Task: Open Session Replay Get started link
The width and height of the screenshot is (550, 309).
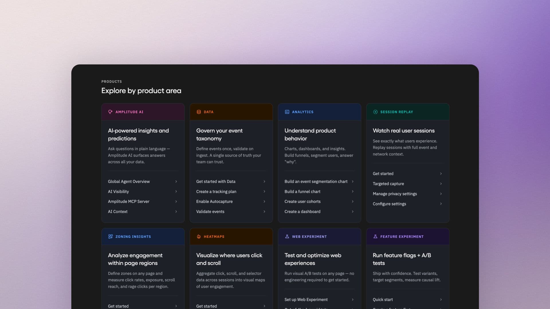Action: point(408,174)
